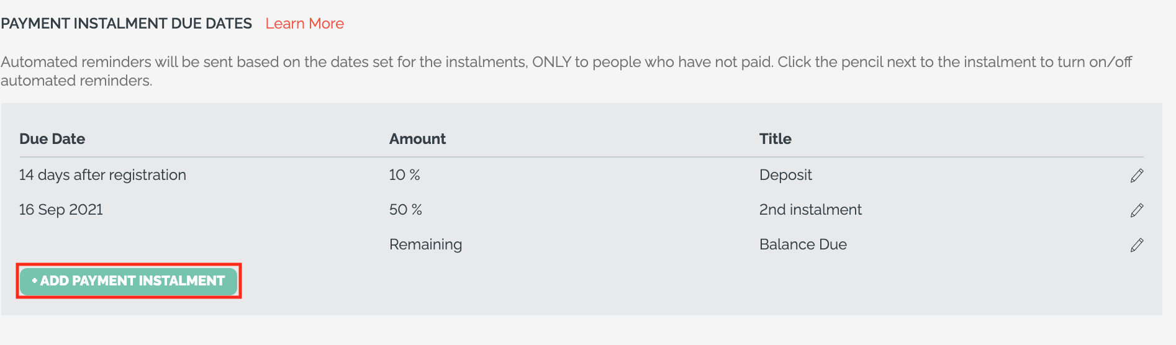Click the 16 Sep 2021 due date
This screenshot has width=1176, height=345.
pyautogui.click(x=61, y=210)
